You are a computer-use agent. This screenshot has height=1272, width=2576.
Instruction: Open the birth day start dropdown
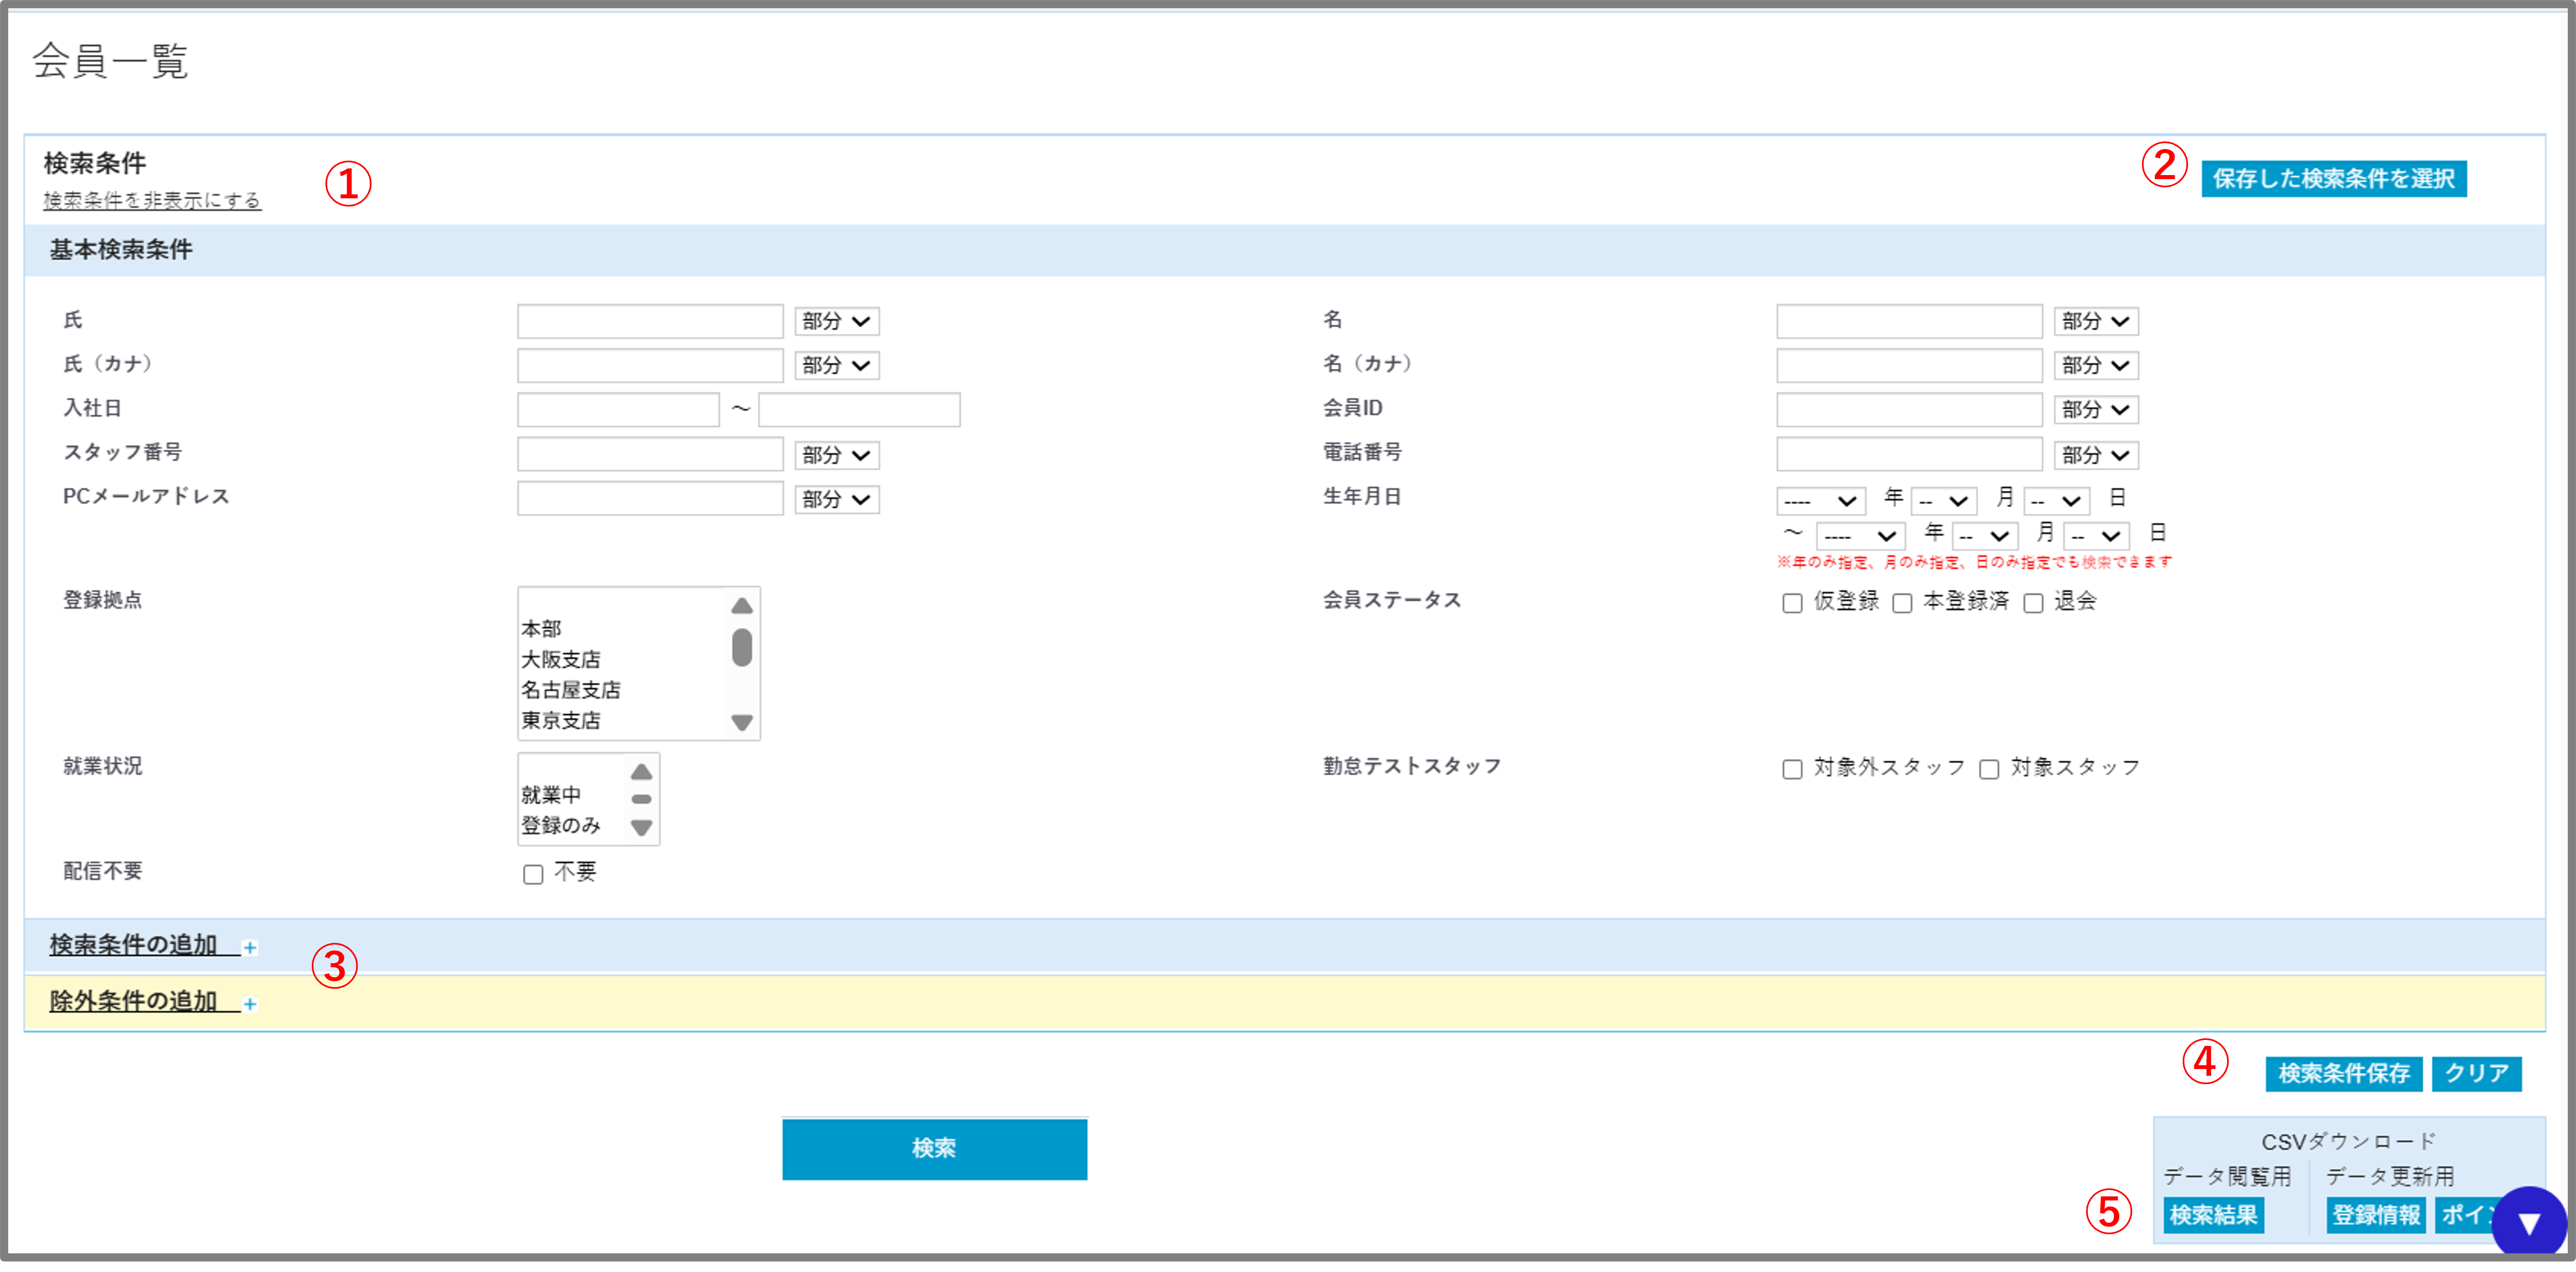click(x=2056, y=500)
